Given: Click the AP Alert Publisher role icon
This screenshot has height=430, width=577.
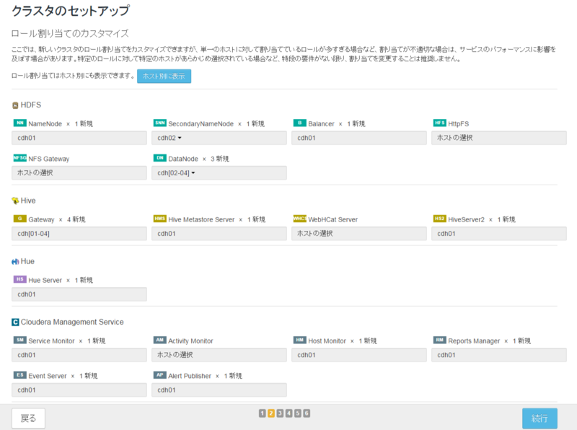Looking at the screenshot, I should click(x=159, y=375).
